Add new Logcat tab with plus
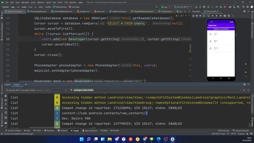This screenshot has height=143, width=254. (x=26, y=84)
